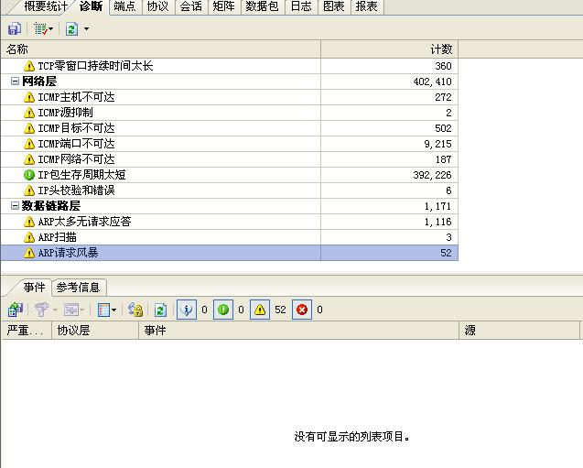
Task: Select the ICMP主机不可达 row
Action: pyautogui.click(x=230, y=97)
